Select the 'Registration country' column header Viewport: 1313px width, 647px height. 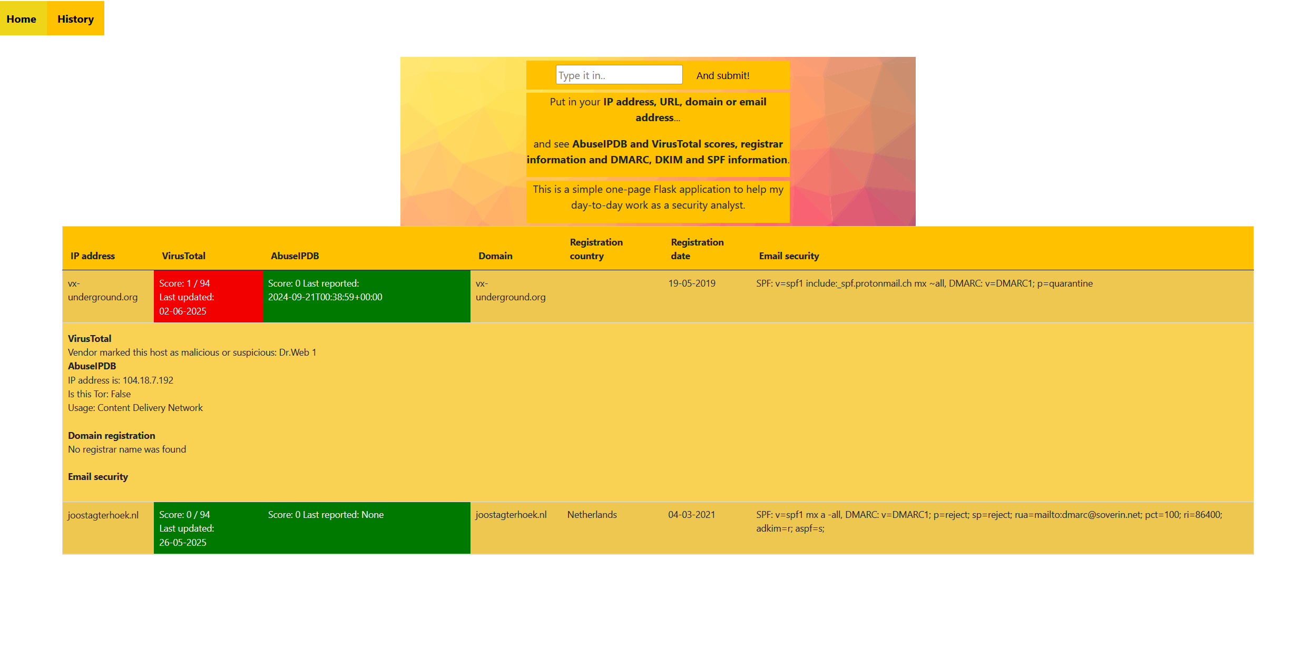click(596, 249)
